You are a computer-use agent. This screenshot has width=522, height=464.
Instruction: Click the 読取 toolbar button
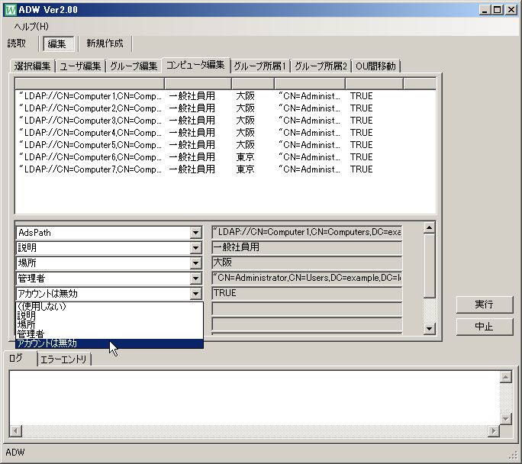click(x=17, y=43)
